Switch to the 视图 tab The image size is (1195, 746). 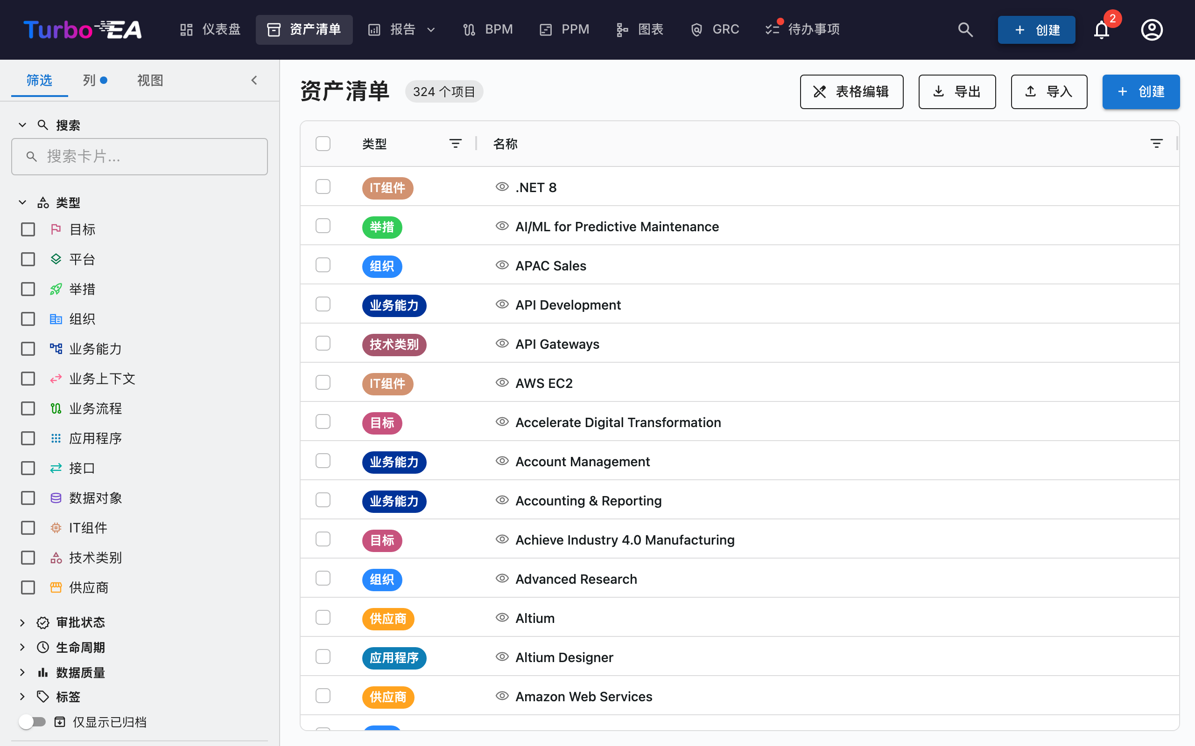click(x=150, y=80)
